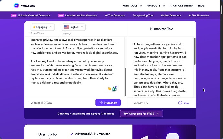Click the yellow heart emoji icon in the input box
The image size is (223, 139).
click(x=110, y=89)
